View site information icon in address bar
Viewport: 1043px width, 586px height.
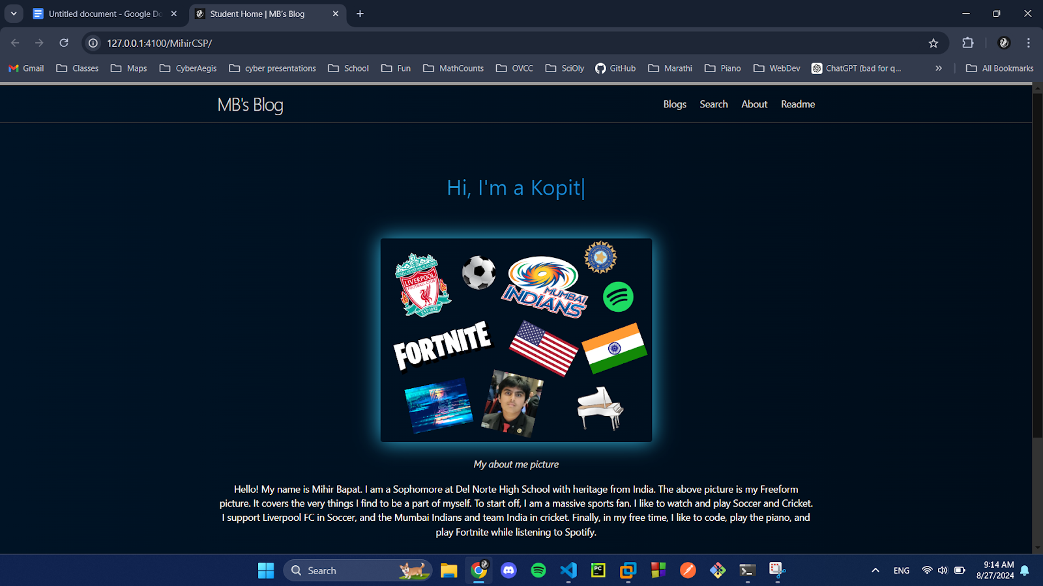93,43
